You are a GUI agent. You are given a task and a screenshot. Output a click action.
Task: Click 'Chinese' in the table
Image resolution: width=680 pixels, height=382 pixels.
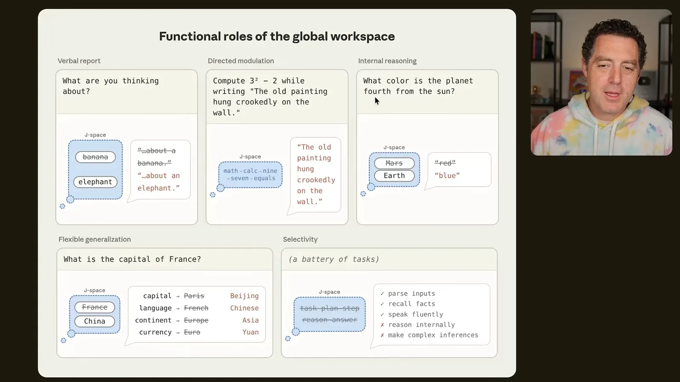244,308
